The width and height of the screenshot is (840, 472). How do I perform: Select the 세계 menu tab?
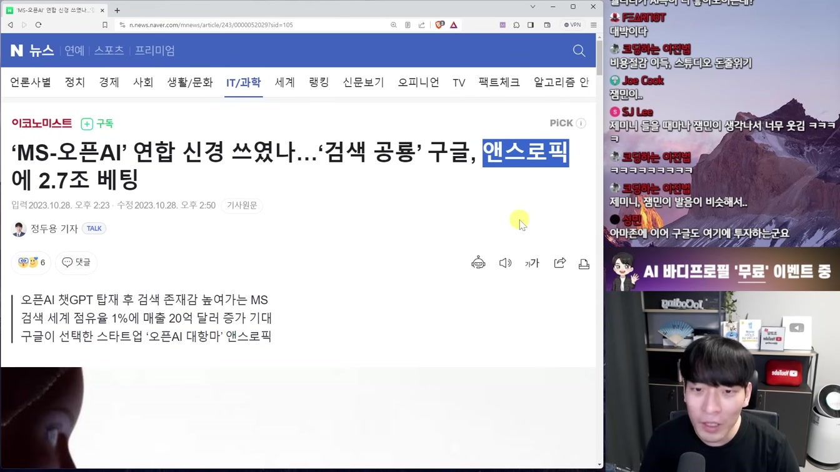pos(285,82)
